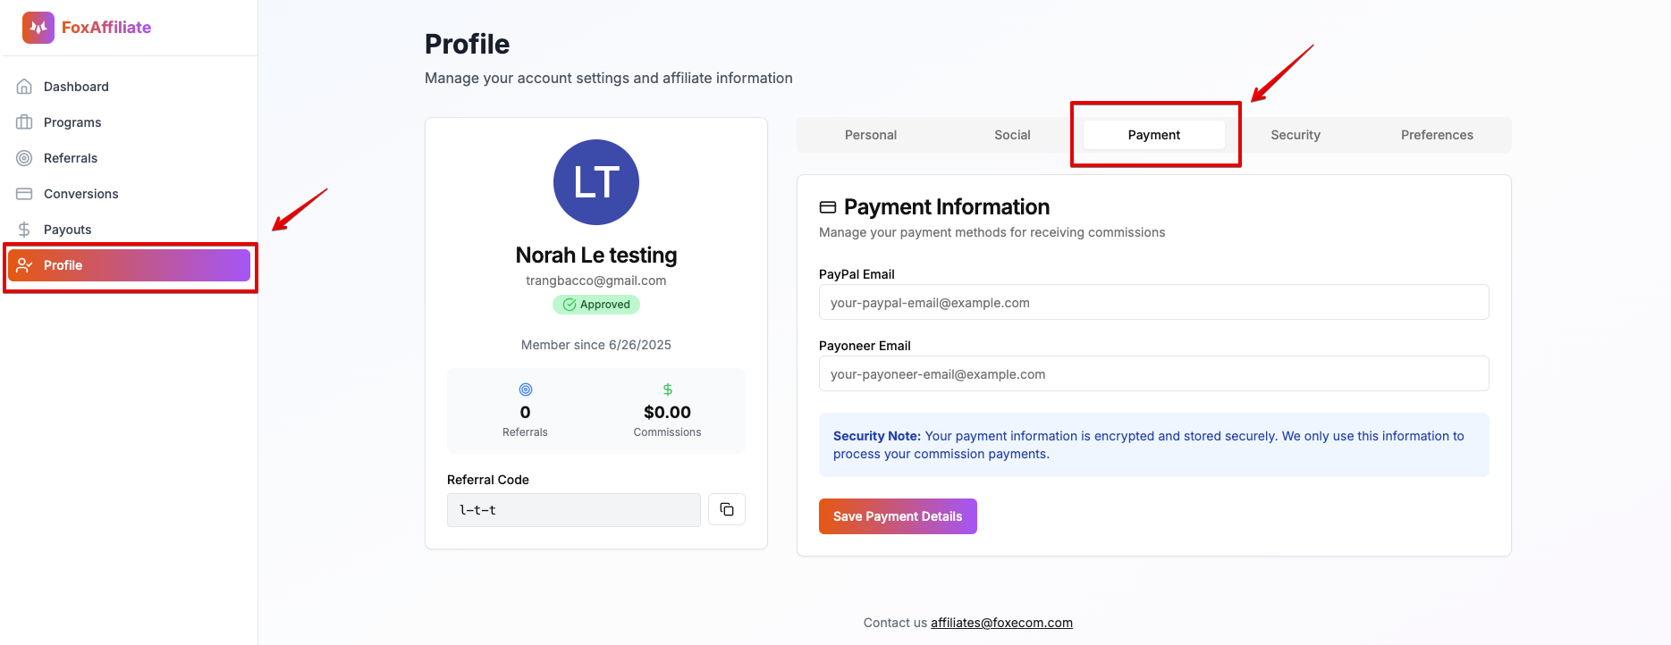Click the Approved checkmark icon
Screen dimensions: 1671x645
tap(570, 305)
